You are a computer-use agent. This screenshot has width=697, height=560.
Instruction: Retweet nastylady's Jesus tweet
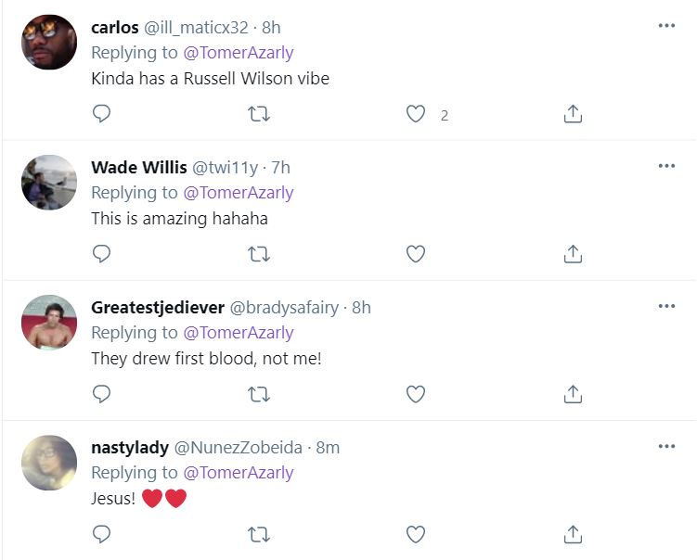260,534
